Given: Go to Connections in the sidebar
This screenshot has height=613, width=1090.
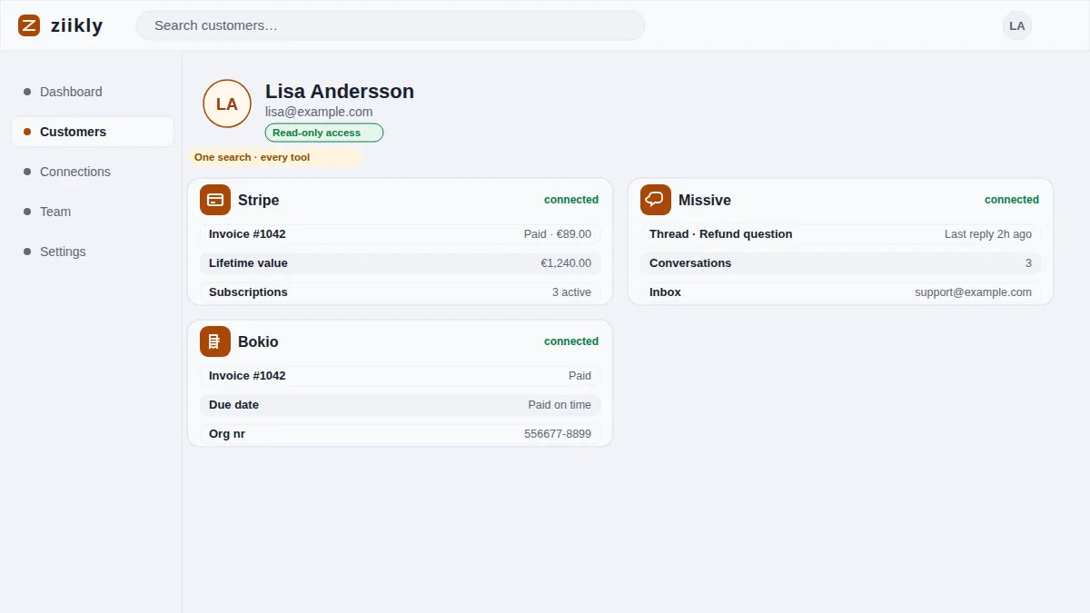Looking at the screenshot, I should pyautogui.click(x=93, y=172).
